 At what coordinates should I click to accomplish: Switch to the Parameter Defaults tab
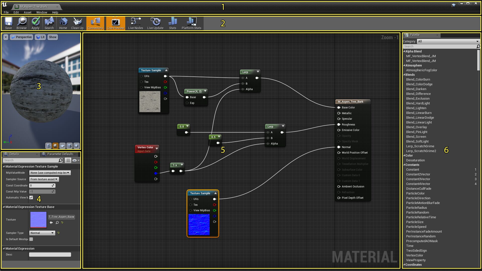[x=59, y=154]
